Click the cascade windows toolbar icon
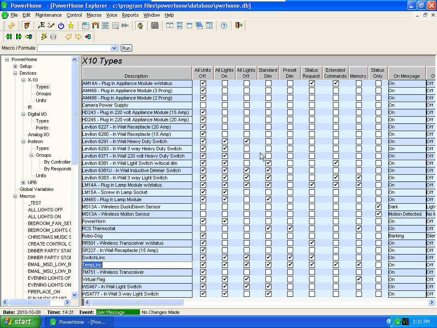Image resolution: width=437 pixels, height=328 pixels. (199, 26)
